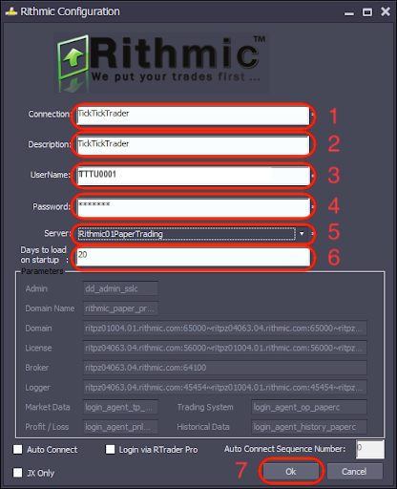Viewport: 397px width, 489px height.
Task: Click the License field value
Action: tap(225, 348)
